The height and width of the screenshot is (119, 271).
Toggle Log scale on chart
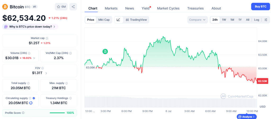coord(256,20)
